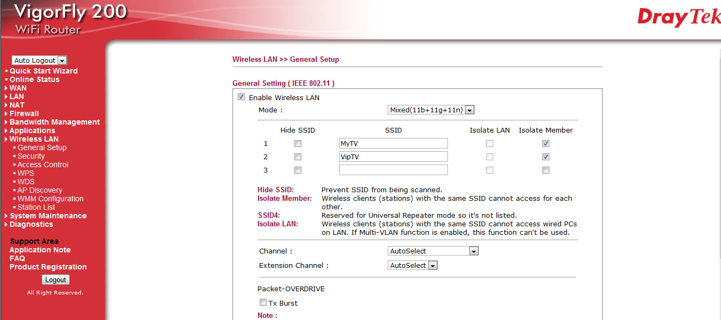Open Online Status page
The height and width of the screenshot is (320, 721).
click(x=34, y=79)
